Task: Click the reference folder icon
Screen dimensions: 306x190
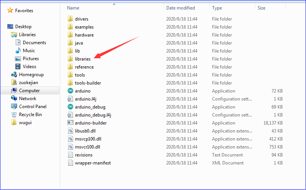Action: click(70, 67)
